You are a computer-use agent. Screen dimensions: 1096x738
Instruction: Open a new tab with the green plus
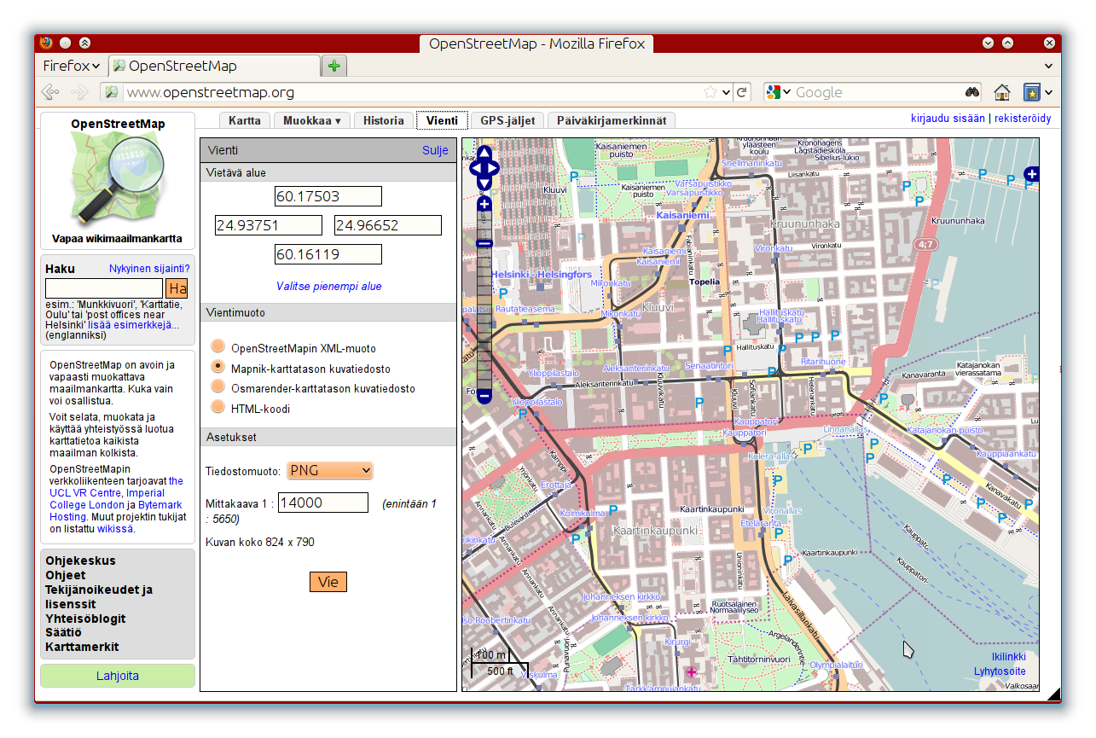point(333,66)
